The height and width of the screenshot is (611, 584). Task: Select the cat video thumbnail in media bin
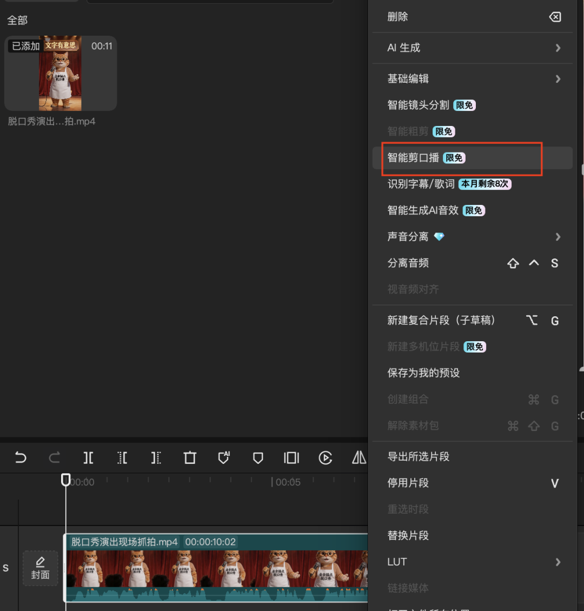61,73
